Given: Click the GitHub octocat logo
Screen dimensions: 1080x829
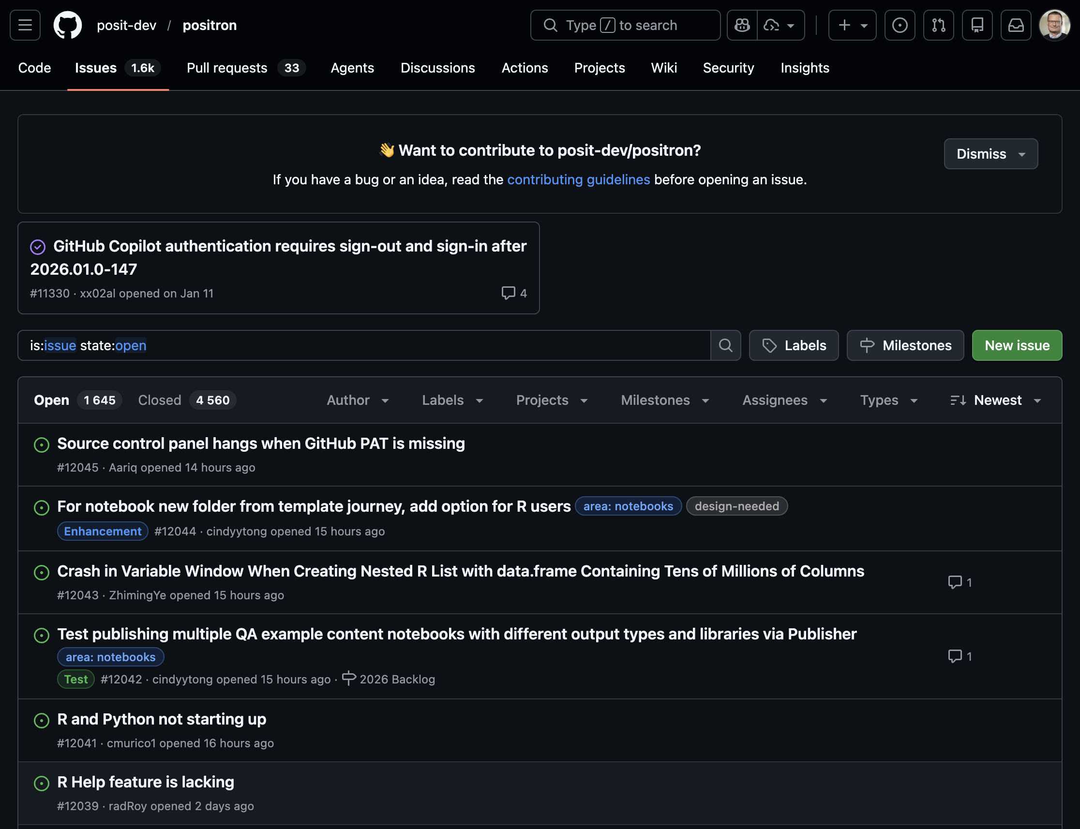Looking at the screenshot, I should tap(68, 25).
